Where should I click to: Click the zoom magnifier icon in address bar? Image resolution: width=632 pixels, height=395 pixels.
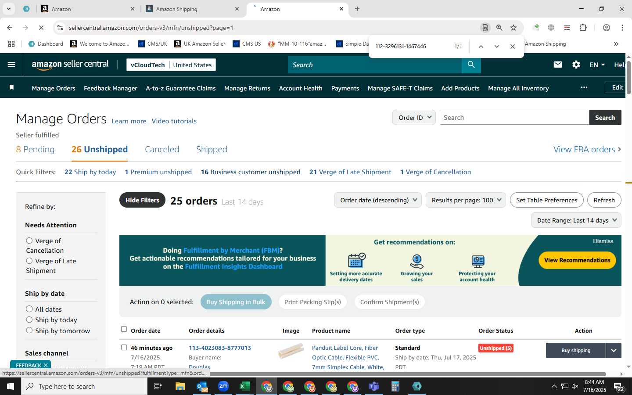pos(499,28)
